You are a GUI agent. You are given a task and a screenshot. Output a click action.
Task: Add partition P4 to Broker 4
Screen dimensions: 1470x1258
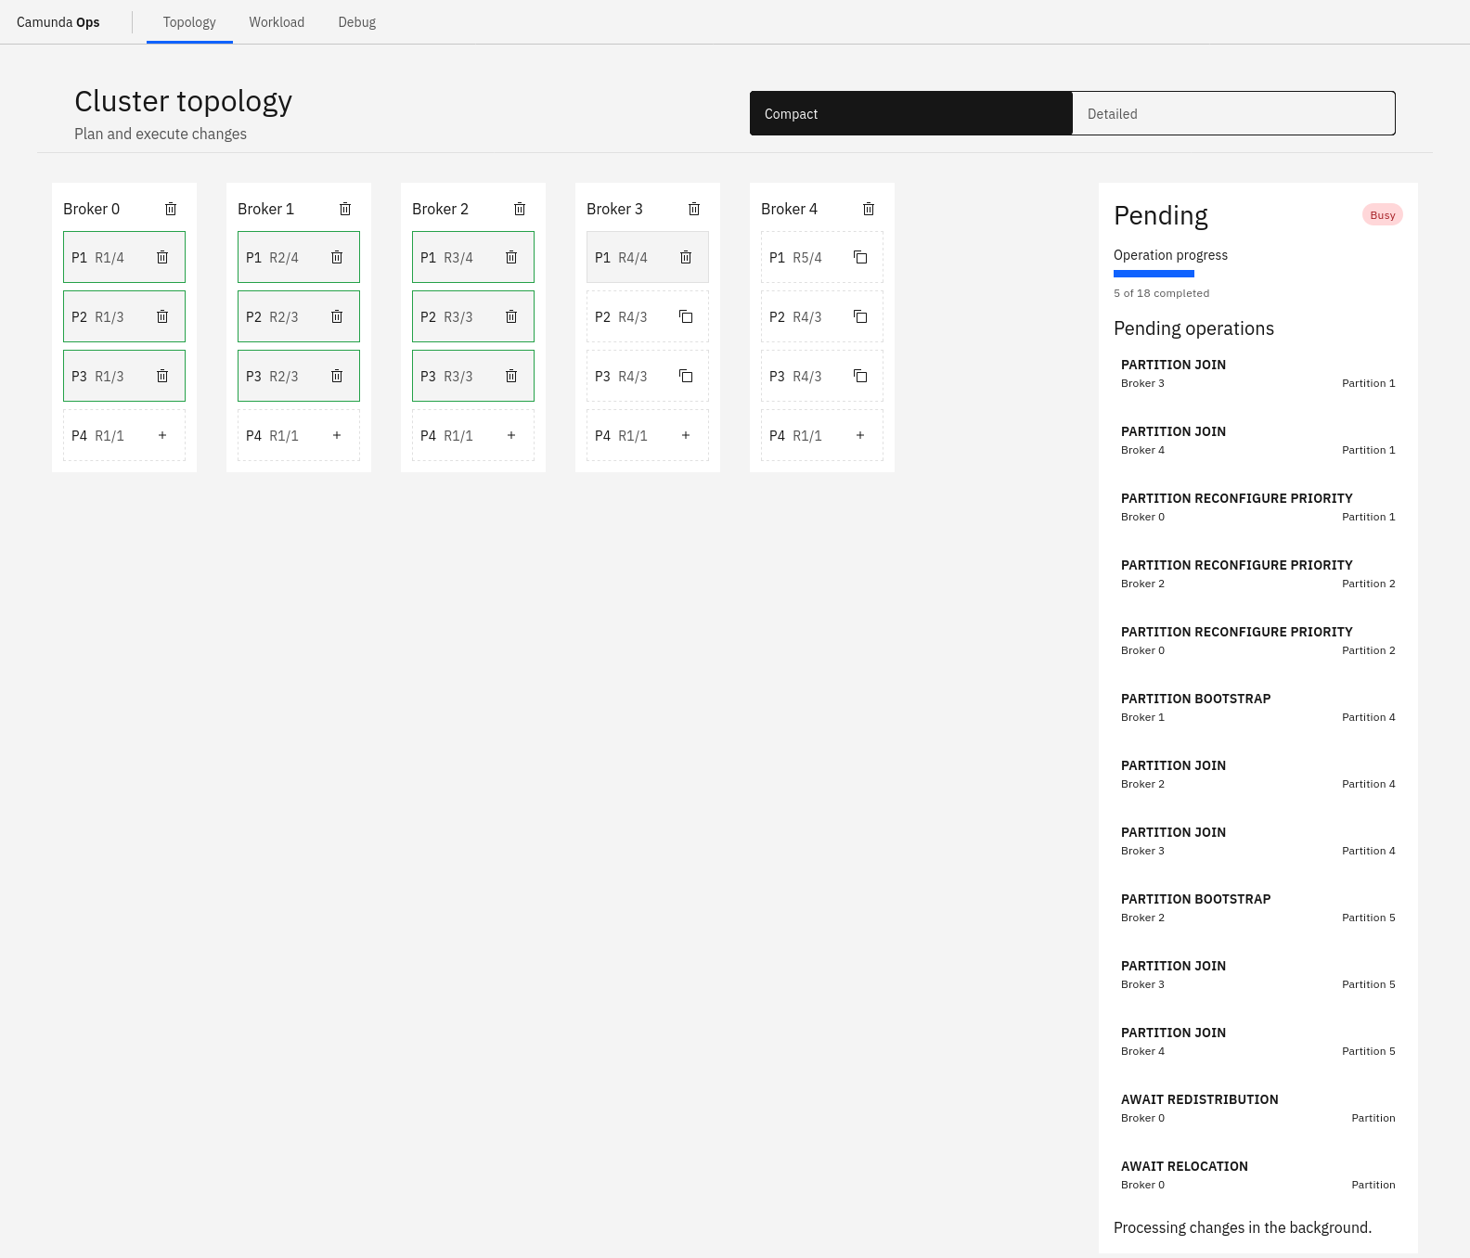click(860, 435)
